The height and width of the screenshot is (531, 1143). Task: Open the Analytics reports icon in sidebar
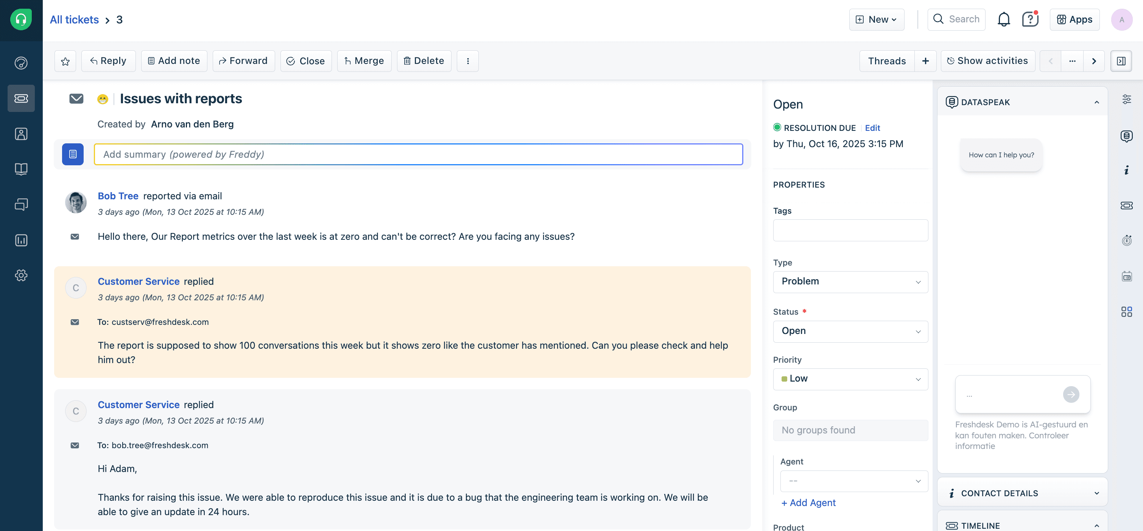pyautogui.click(x=21, y=240)
